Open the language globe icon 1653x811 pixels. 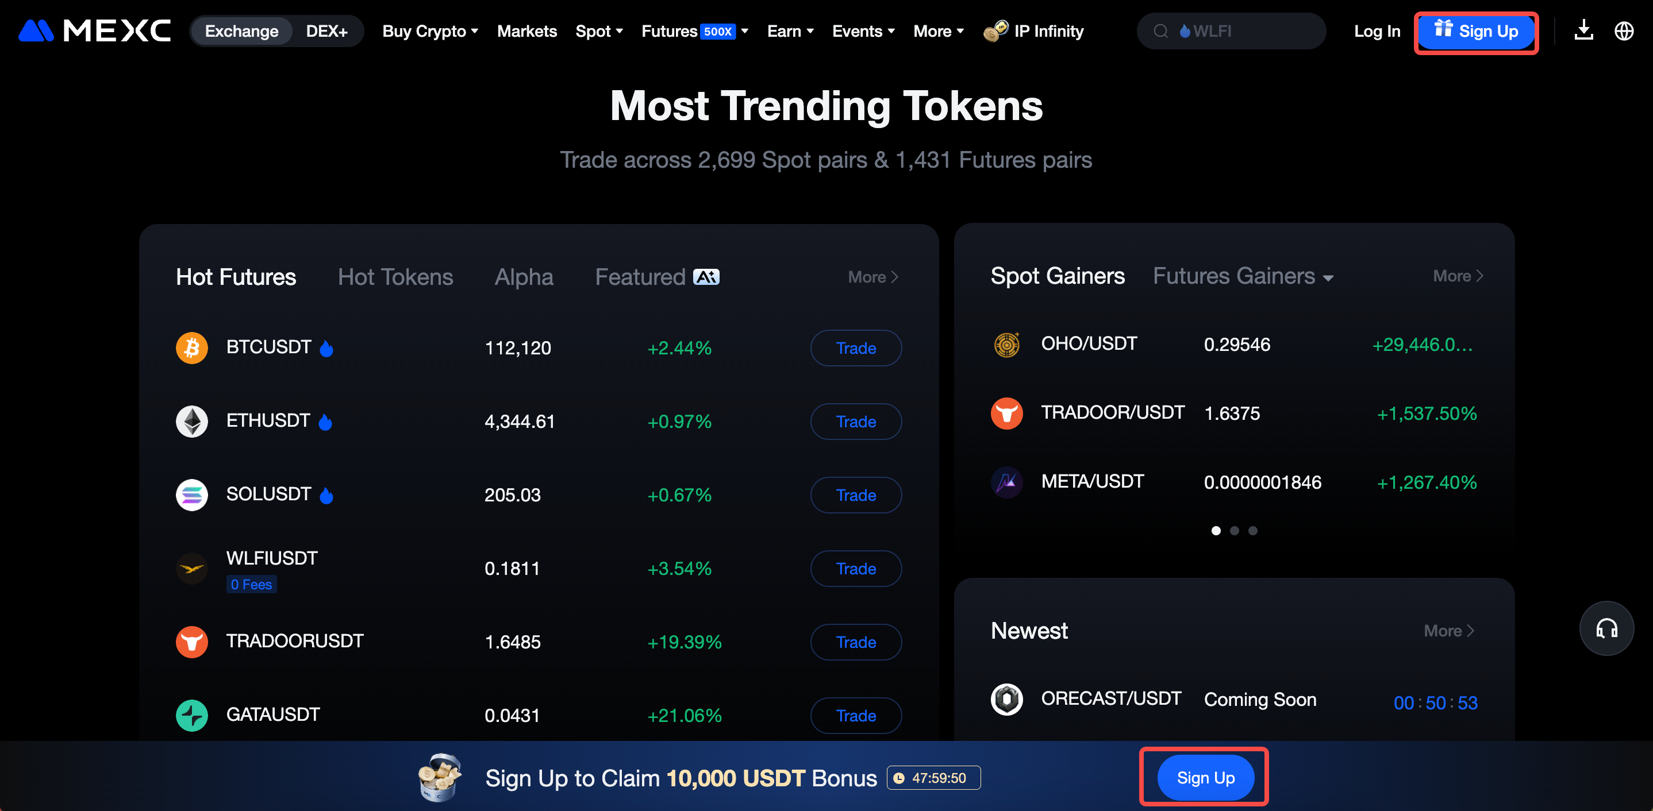click(1624, 31)
